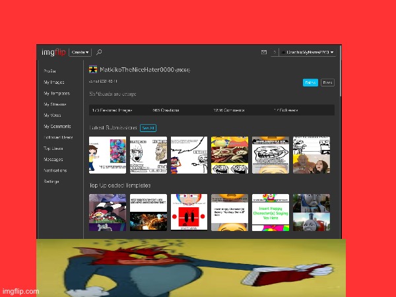Open My Templates in the sidebar
The width and height of the screenshot is (396, 297).
[57, 93]
